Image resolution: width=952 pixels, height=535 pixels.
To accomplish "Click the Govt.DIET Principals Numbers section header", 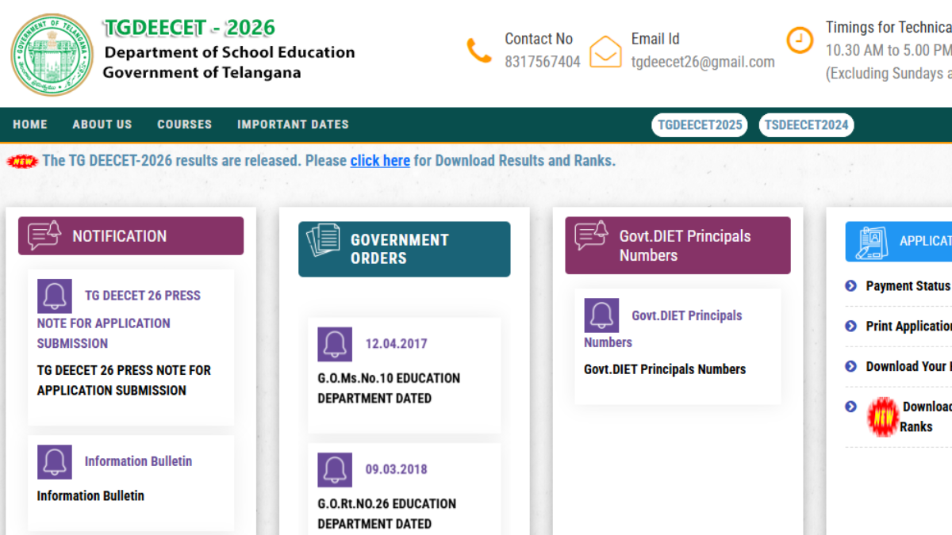I will (x=678, y=246).
